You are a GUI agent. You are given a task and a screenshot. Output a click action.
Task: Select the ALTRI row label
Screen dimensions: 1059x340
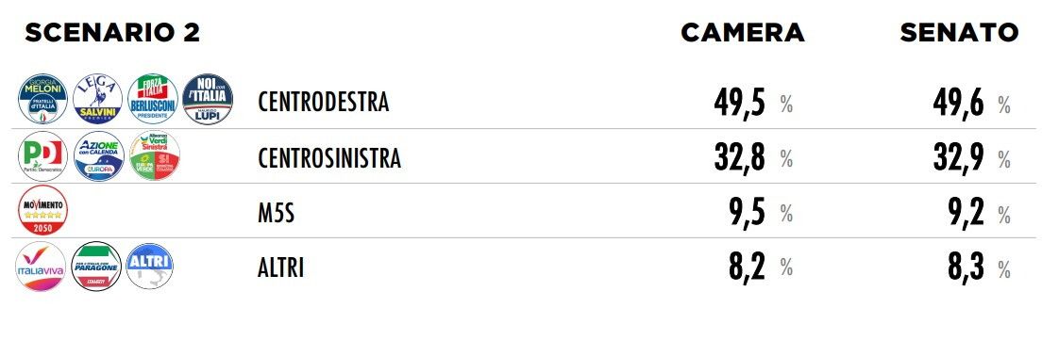[x=280, y=268]
